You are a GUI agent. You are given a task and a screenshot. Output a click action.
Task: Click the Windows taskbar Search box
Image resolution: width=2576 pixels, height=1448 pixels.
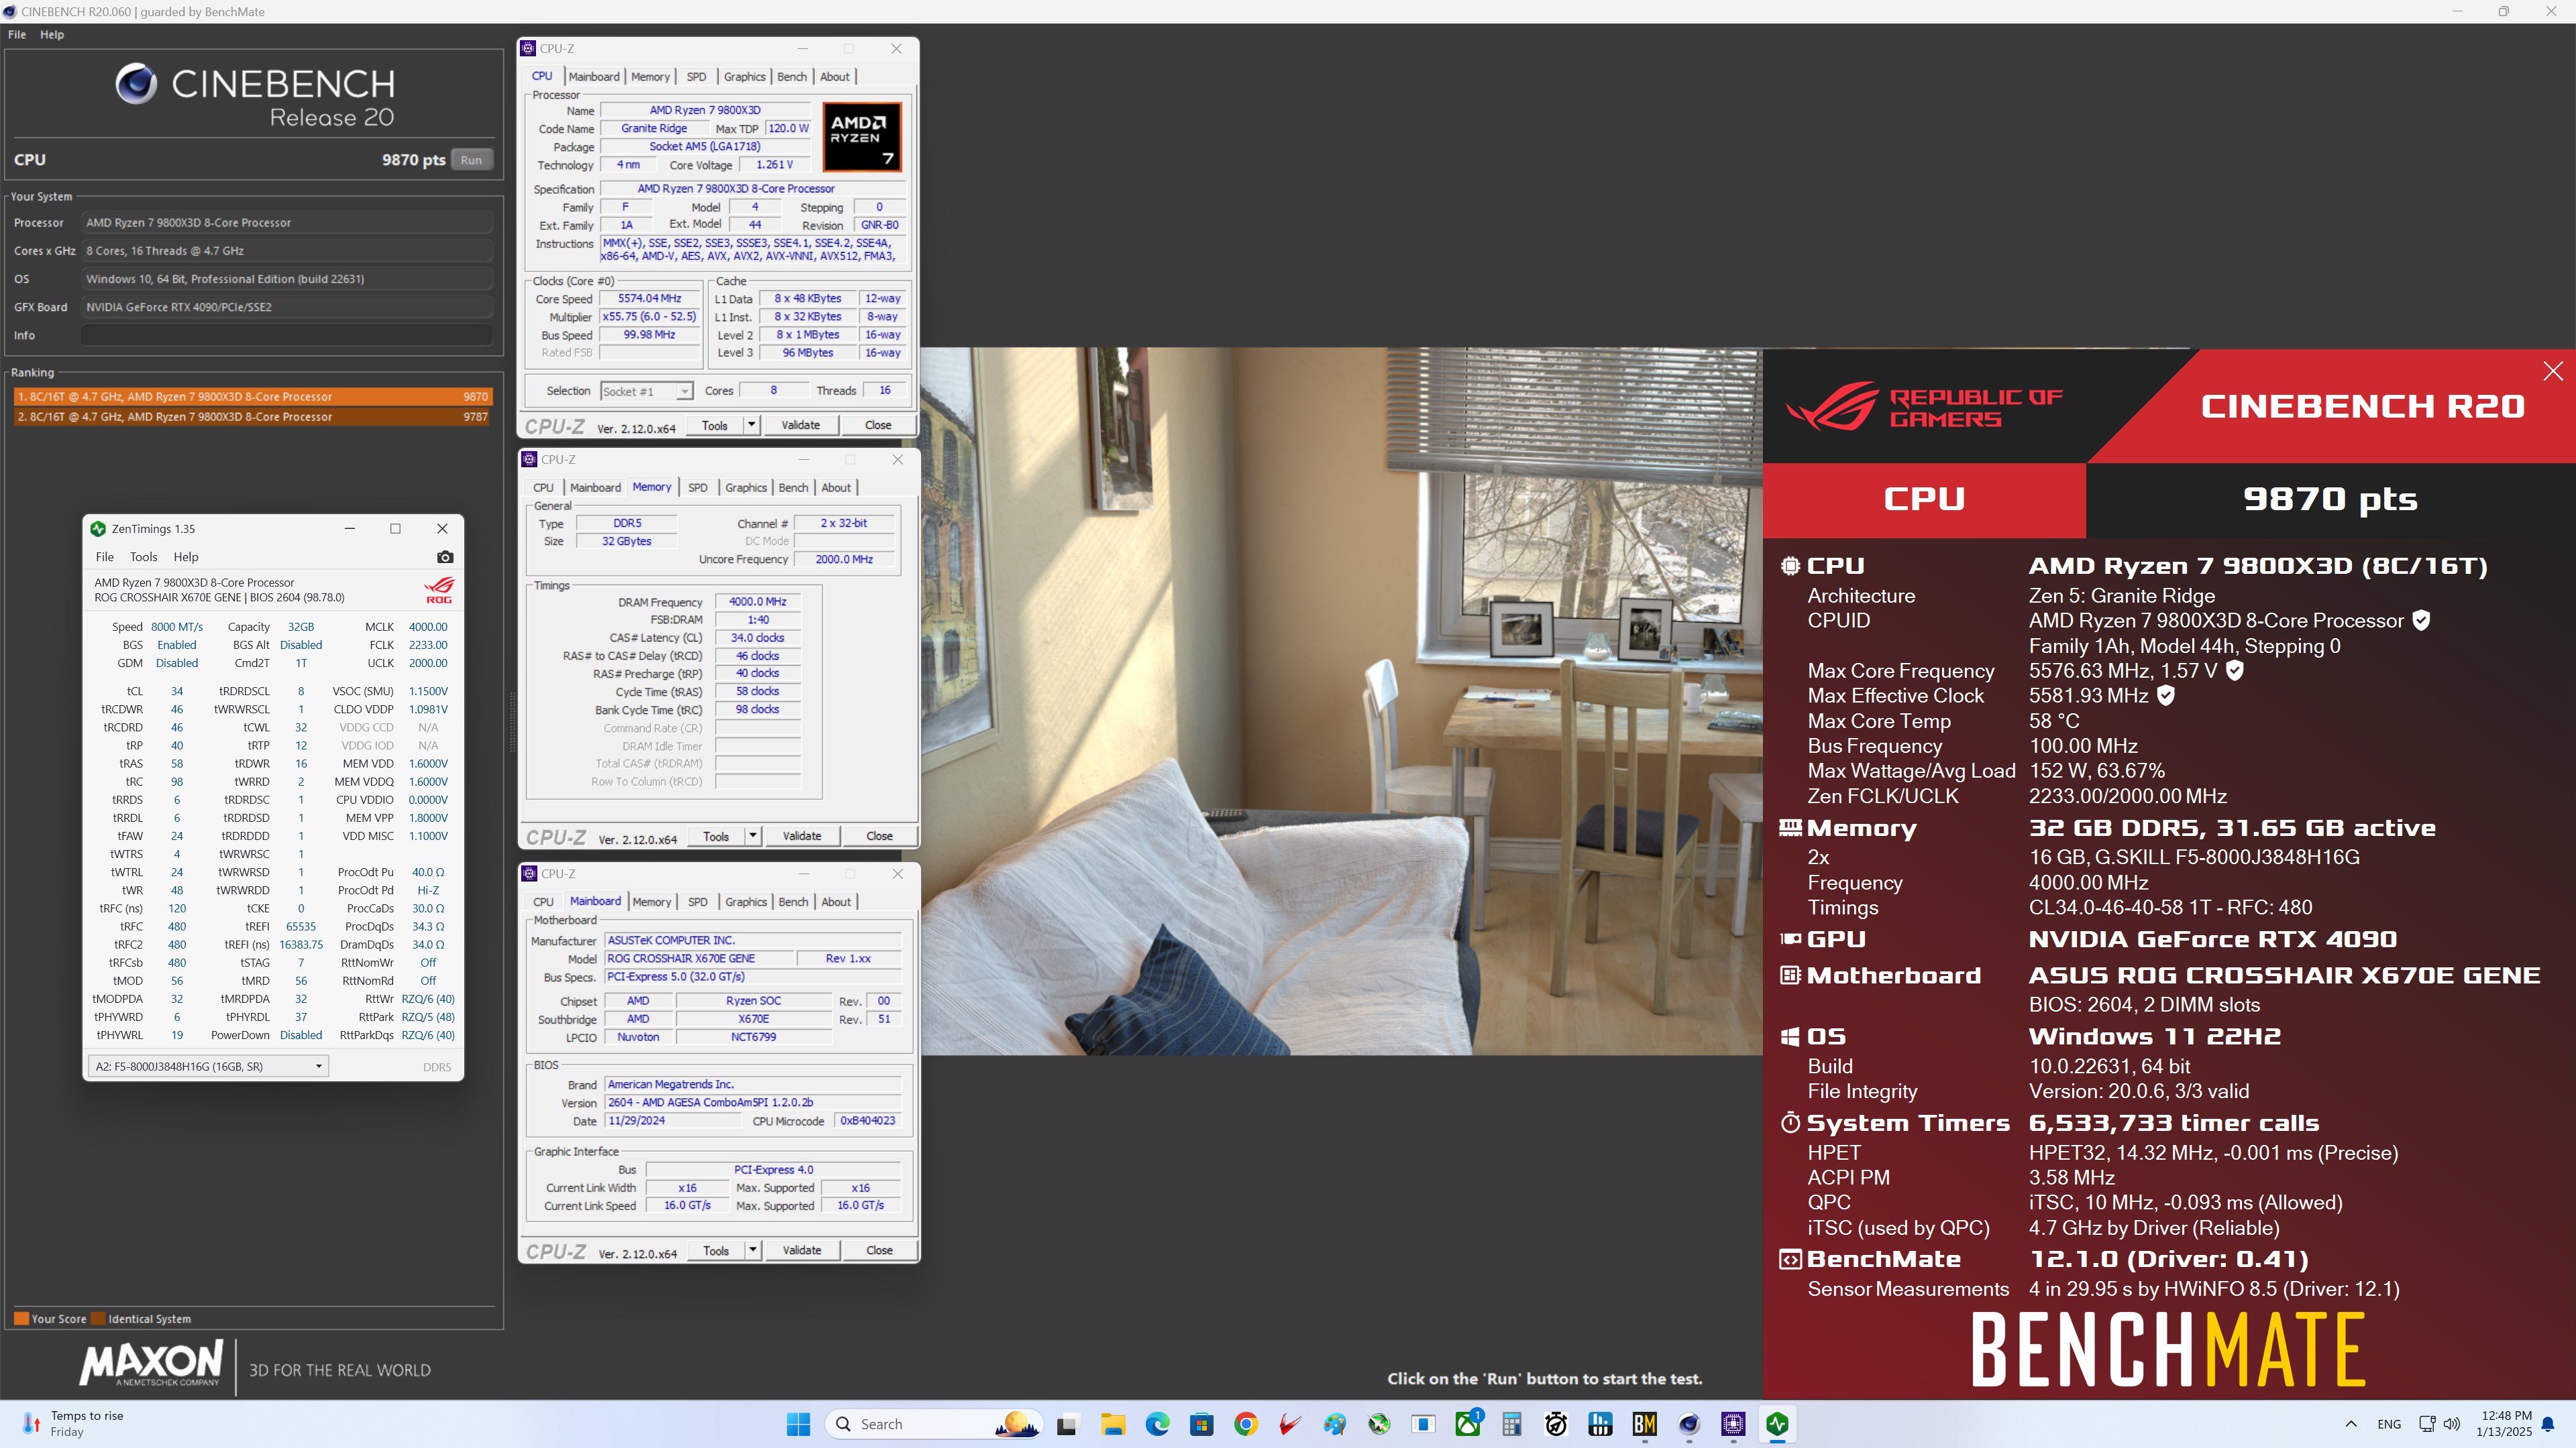coord(934,1424)
